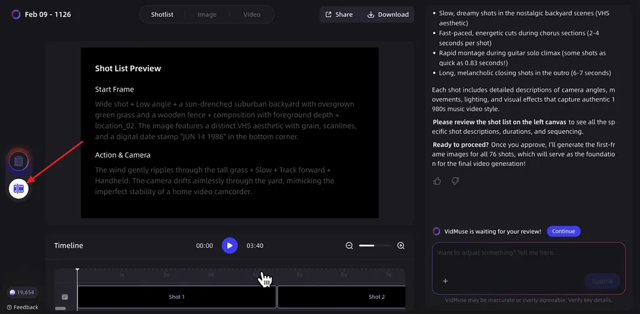
Task: Click the timeline playhead marker
Action: [77, 270]
